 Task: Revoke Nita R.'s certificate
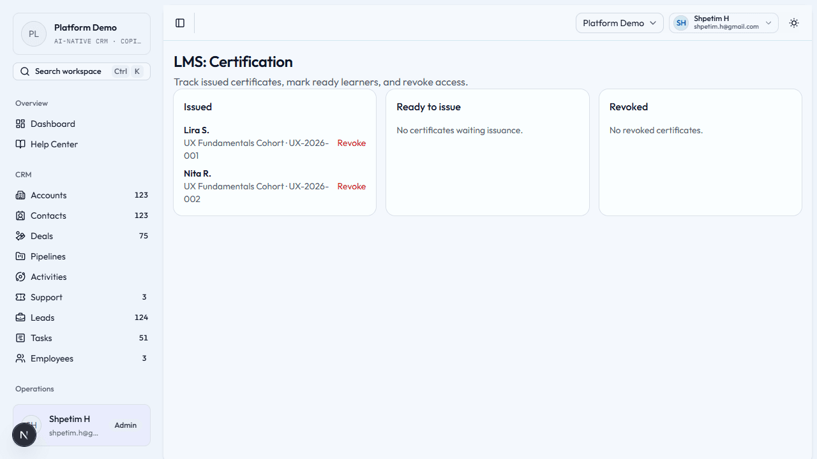(x=351, y=186)
